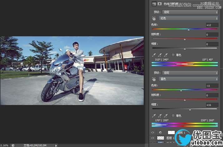
Task: Click the 明度 value field in 红色 panel
Action: [x=212, y=44]
